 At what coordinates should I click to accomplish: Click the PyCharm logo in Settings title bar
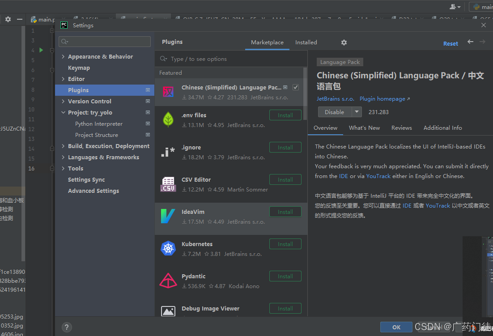64,25
